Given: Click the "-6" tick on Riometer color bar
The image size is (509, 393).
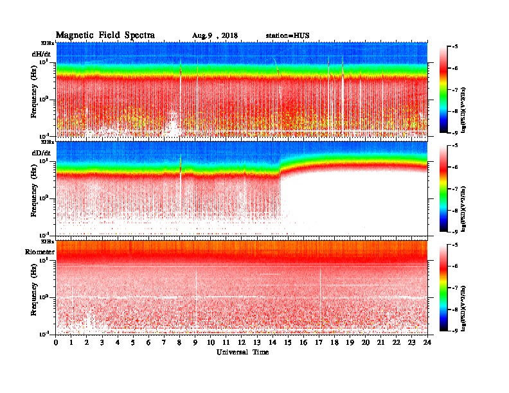Looking at the screenshot, I should (455, 266).
